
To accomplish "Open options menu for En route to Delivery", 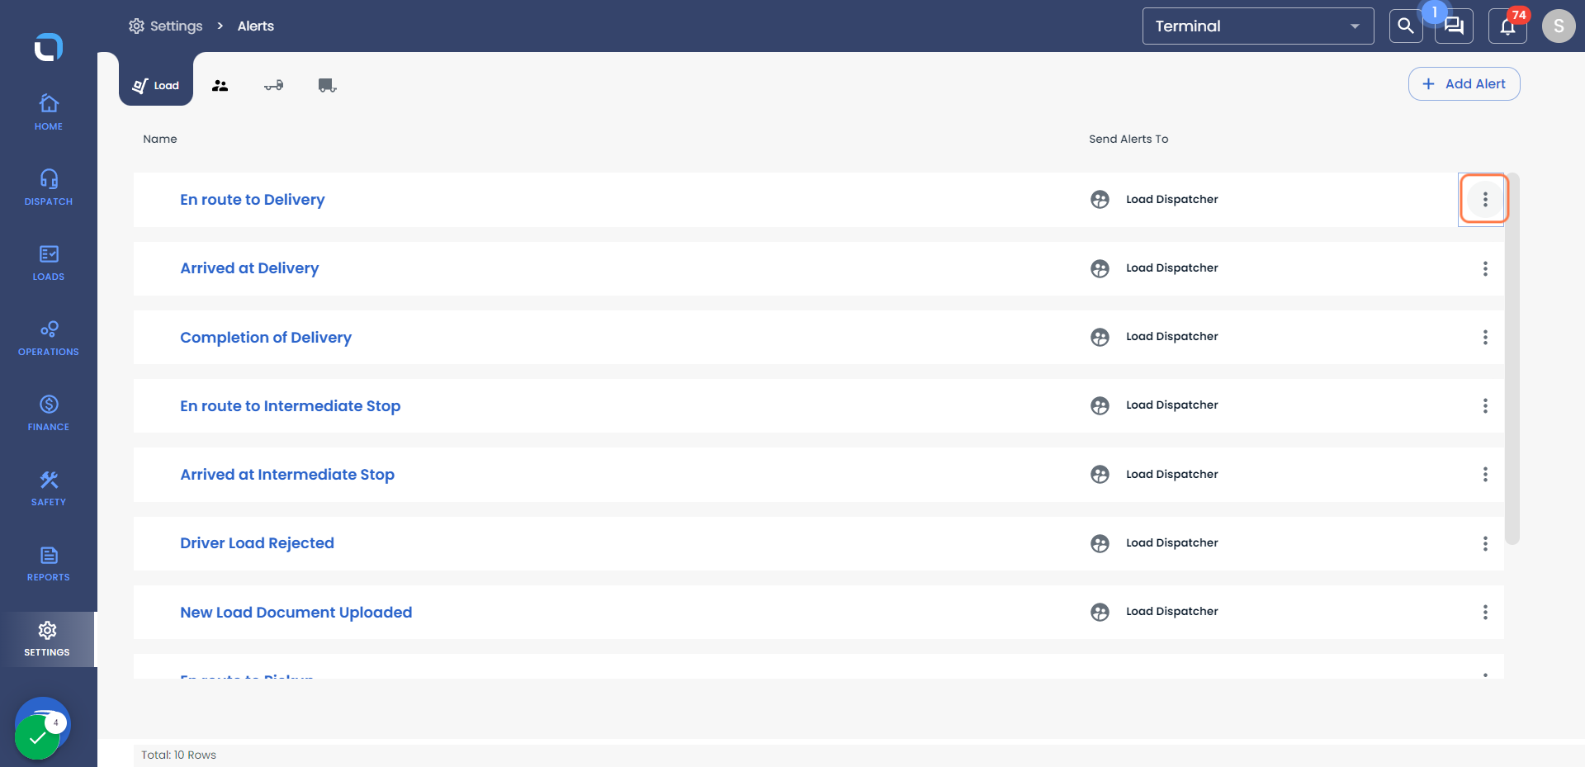I will [x=1485, y=199].
